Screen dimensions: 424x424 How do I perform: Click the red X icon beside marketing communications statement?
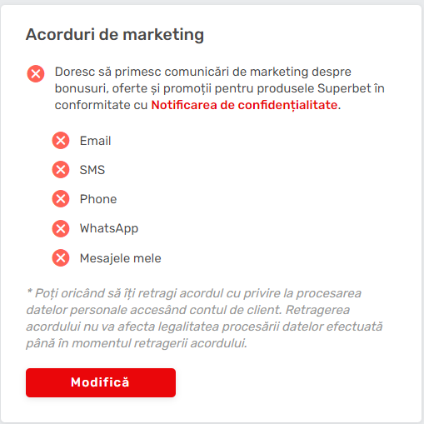pos(36,74)
